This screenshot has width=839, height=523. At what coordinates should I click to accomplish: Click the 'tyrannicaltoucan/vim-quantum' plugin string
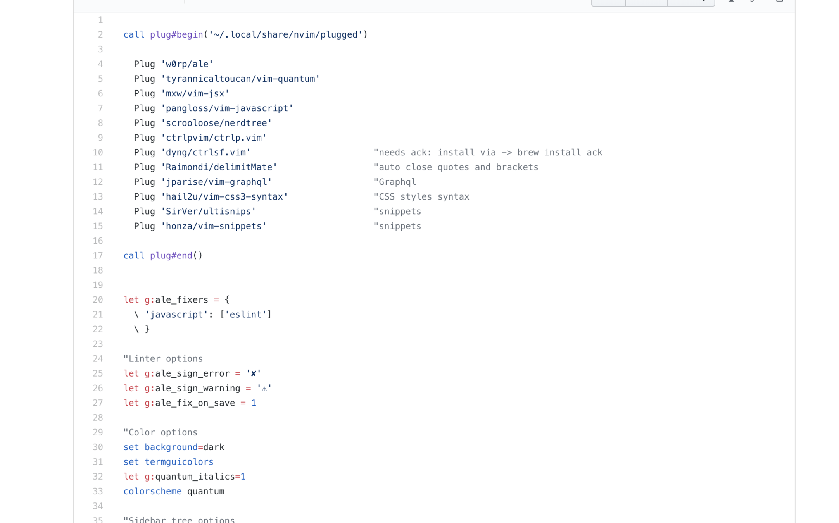[x=240, y=79]
